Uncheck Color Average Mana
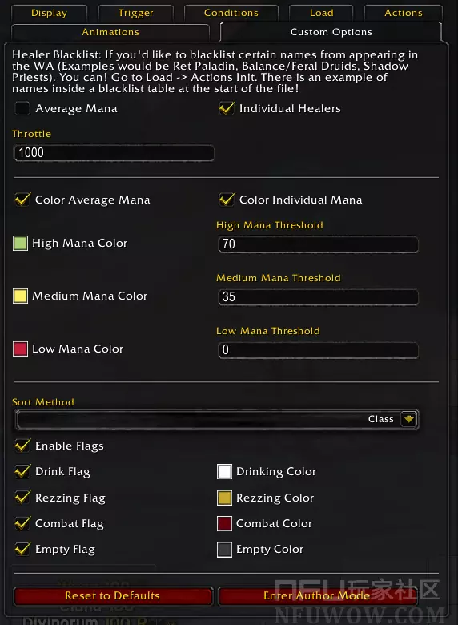 (x=22, y=200)
